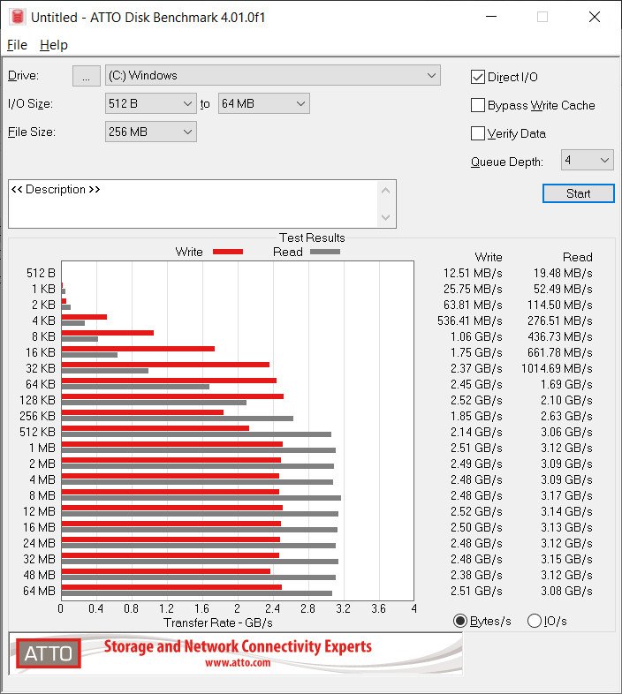Click the gray Read legend swatch

[x=325, y=252]
